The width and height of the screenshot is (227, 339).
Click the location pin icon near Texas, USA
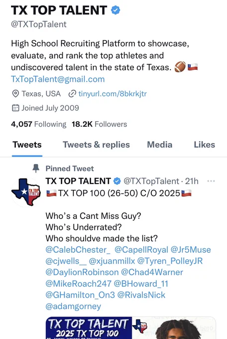[x=15, y=94]
